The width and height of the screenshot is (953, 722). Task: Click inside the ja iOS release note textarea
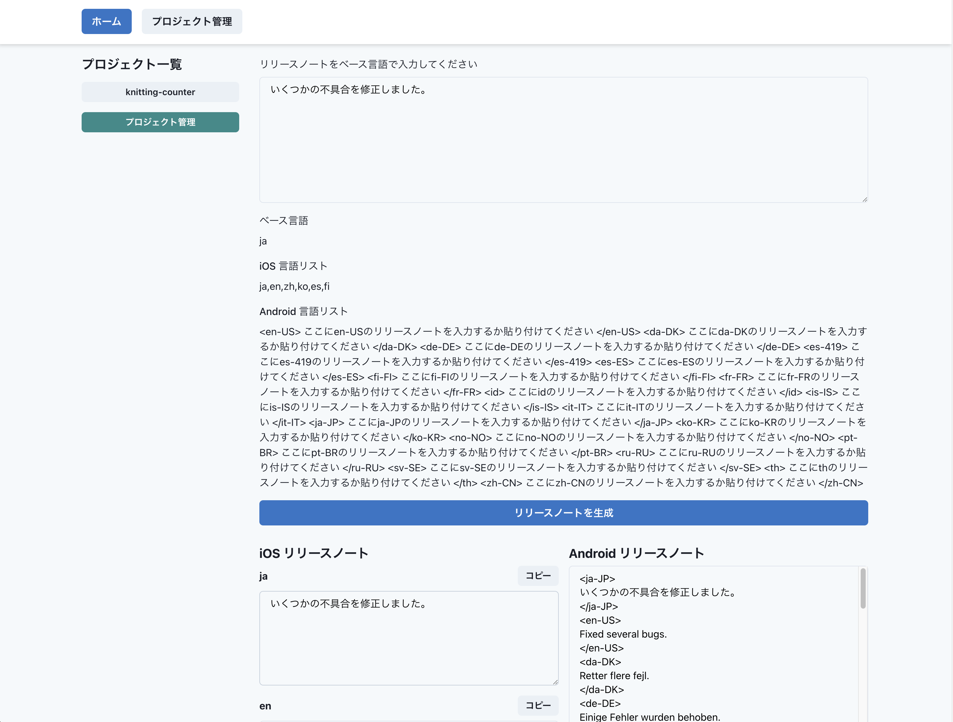coord(408,638)
